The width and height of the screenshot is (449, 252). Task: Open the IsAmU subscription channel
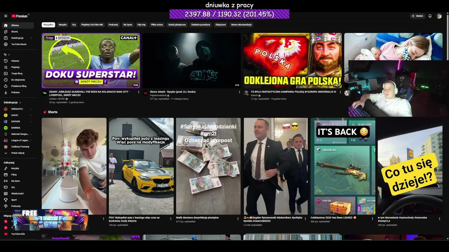coord(18,115)
